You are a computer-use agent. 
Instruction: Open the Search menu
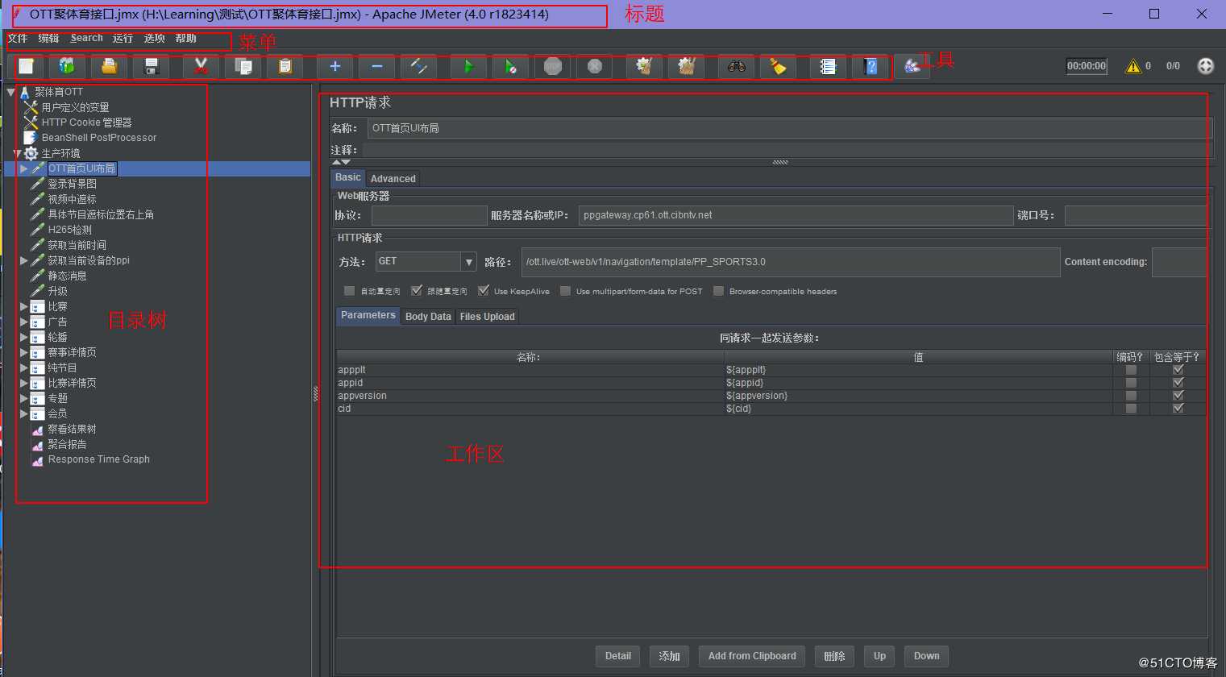point(86,39)
